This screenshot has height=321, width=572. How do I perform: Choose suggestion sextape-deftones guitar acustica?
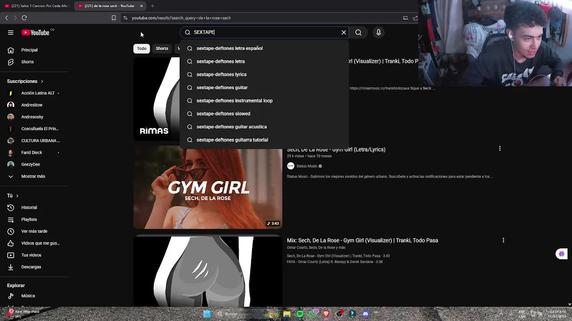click(x=264, y=127)
